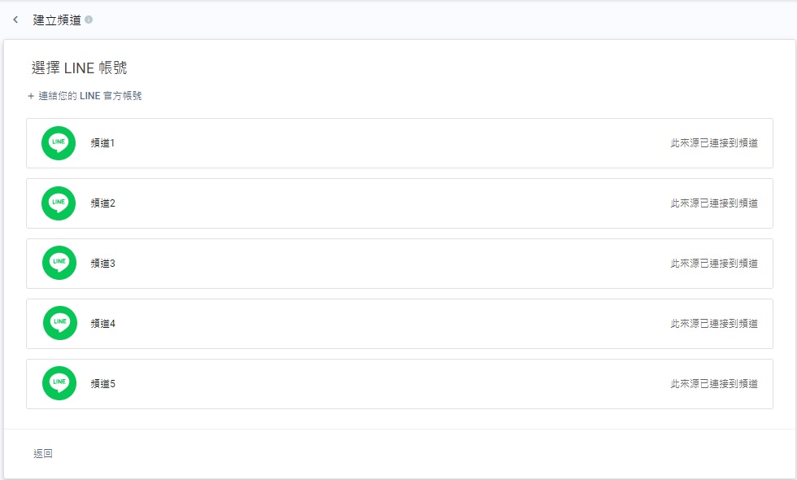This screenshot has height=480, width=797.
Task: Pick the 頻道4 account name
Action: tap(103, 324)
